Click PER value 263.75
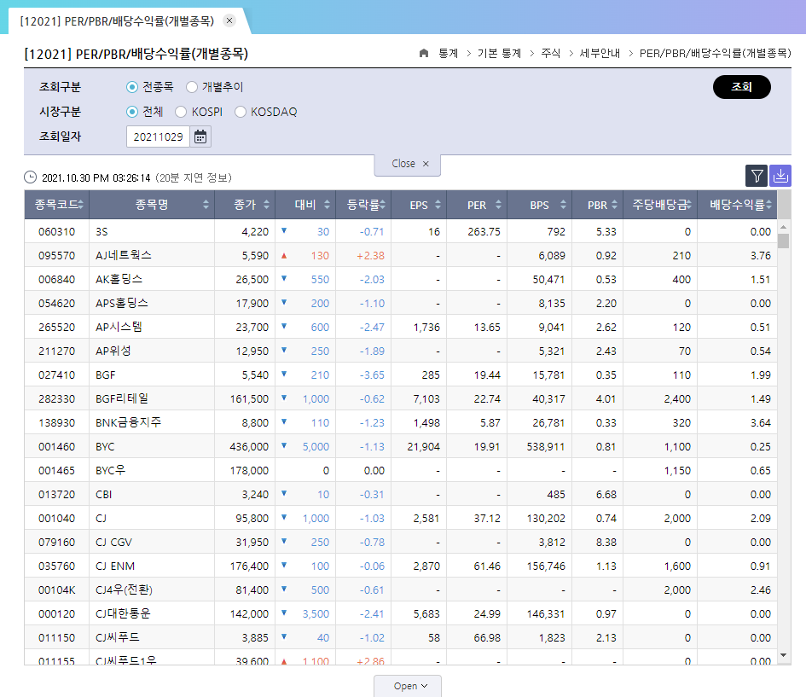 pos(484,232)
